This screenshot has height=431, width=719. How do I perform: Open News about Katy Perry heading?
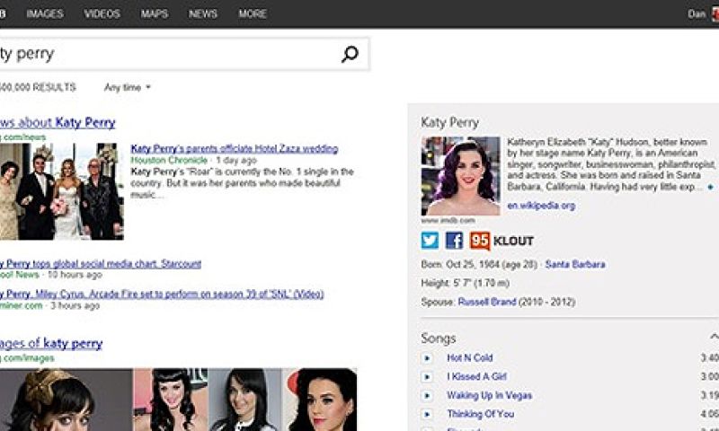pos(58,122)
